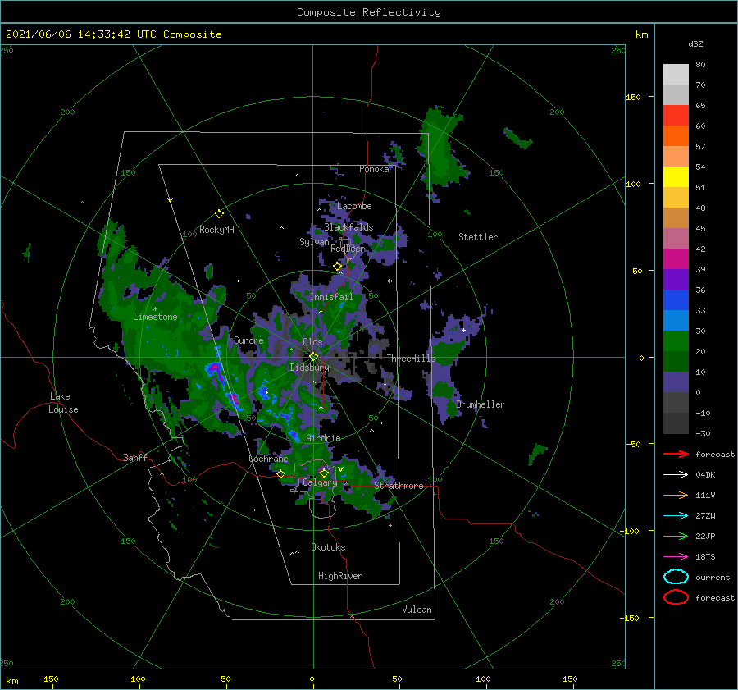Click the yellow diamond marker below RedDeer
Image resolution: width=738 pixels, height=690 pixels.
click(338, 267)
